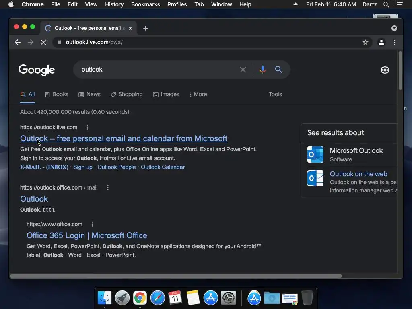This screenshot has width=412, height=309.
Task: Go back using the browser back arrow
Action: pos(18,42)
